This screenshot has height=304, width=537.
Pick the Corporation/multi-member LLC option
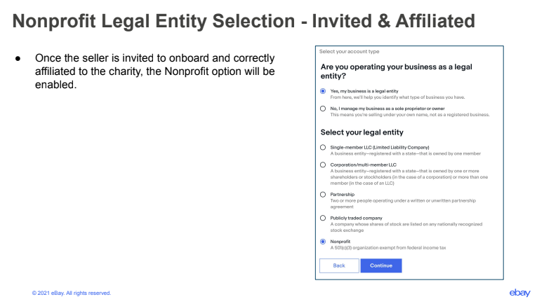click(323, 165)
